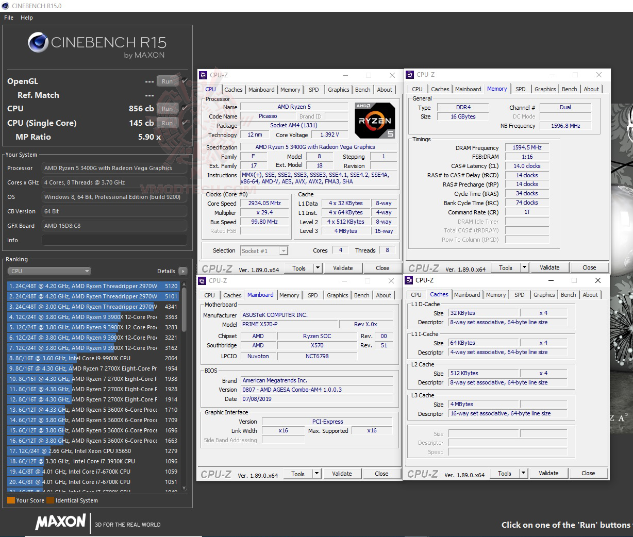This screenshot has width=633, height=537.
Task: Select first Threadripper 2970W entry scoring 5120
Action: point(93,286)
